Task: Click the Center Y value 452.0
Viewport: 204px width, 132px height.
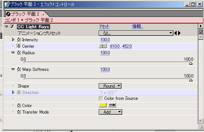Action: [127, 46]
